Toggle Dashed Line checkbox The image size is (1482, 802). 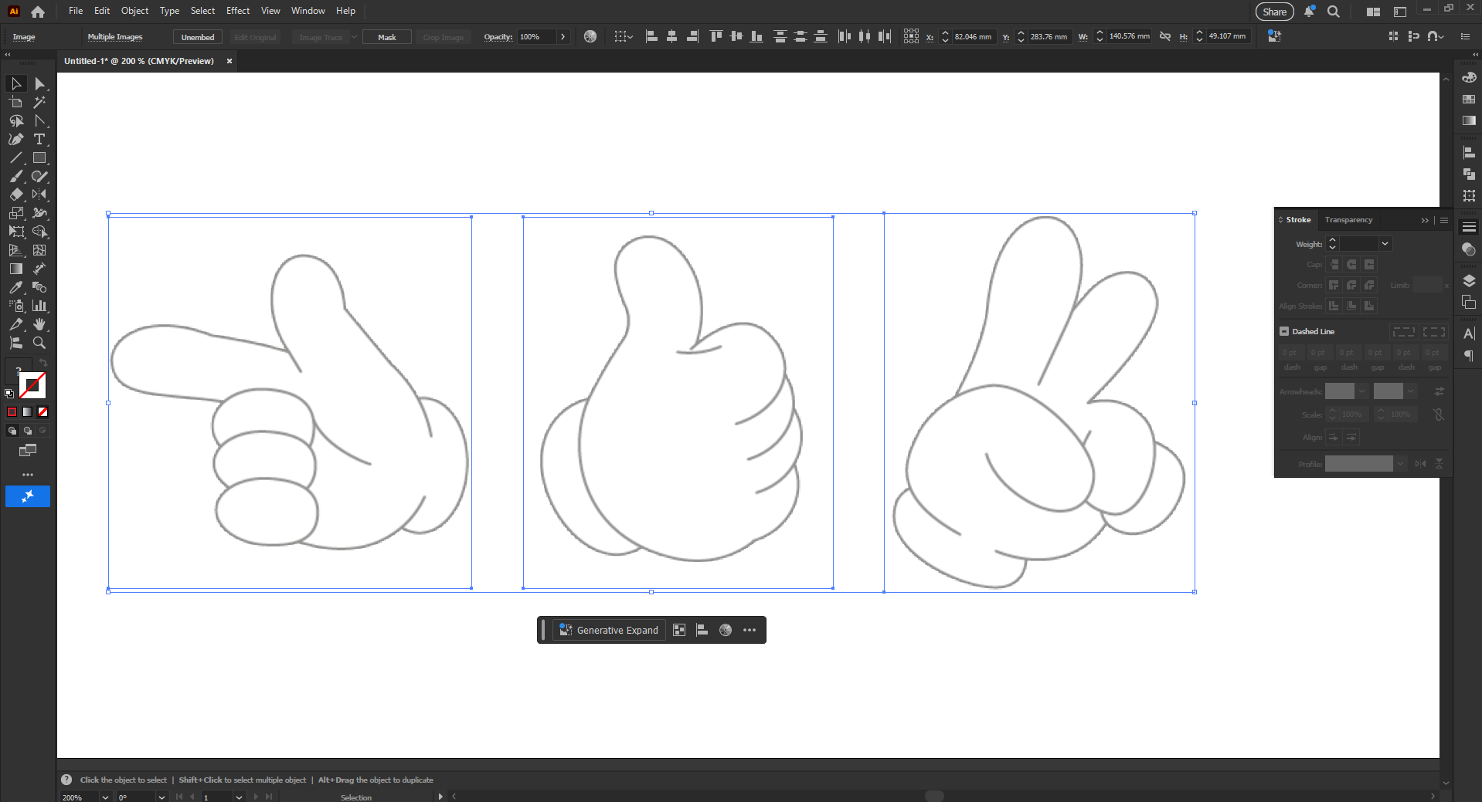pos(1284,331)
